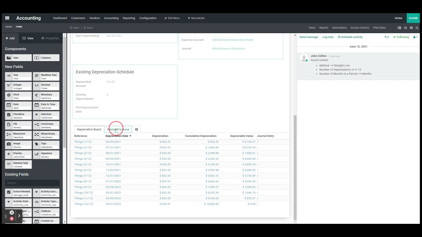Viewport: 422px width, 237px height.
Task: Pick the Monetary field
Action: coord(46,96)
